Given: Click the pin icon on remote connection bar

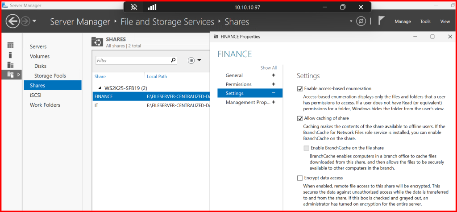Looking at the screenshot, I should click(133, 7).
